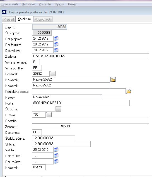Image resolution: width=152 pixels, height=177 pixels.
Task: Open calendar picker next to Valuta
Action: coord(56,150)
